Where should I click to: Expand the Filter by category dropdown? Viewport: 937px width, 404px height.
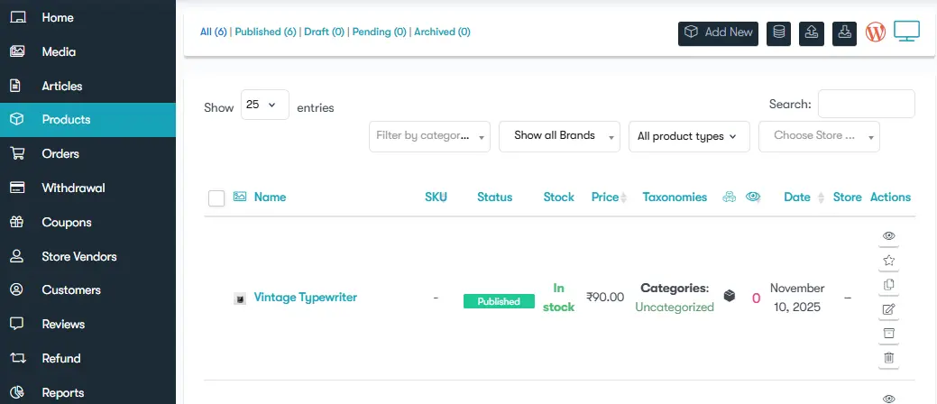point(429,136)
